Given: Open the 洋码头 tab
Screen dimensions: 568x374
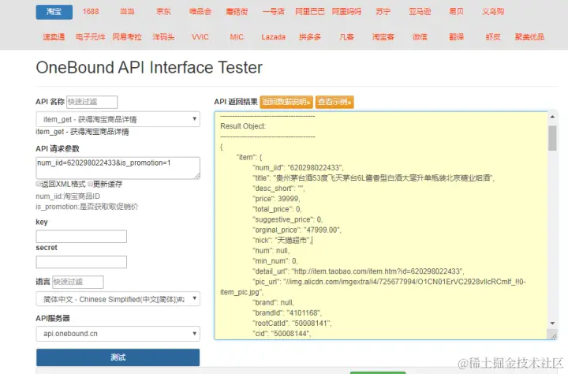Looking at the screenshot, I should 164,37.
